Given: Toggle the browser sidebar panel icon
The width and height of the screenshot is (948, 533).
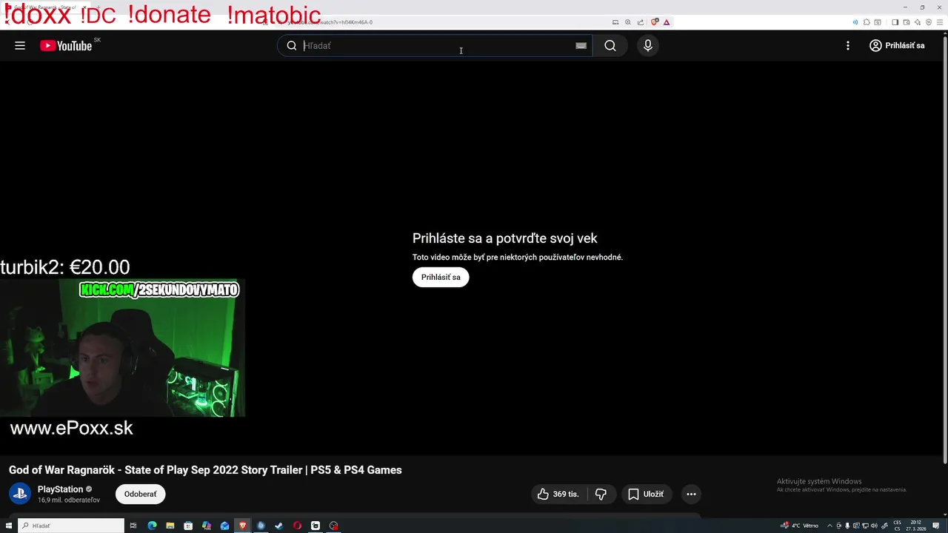Looking at the screenshot, I should pos(895,22).
